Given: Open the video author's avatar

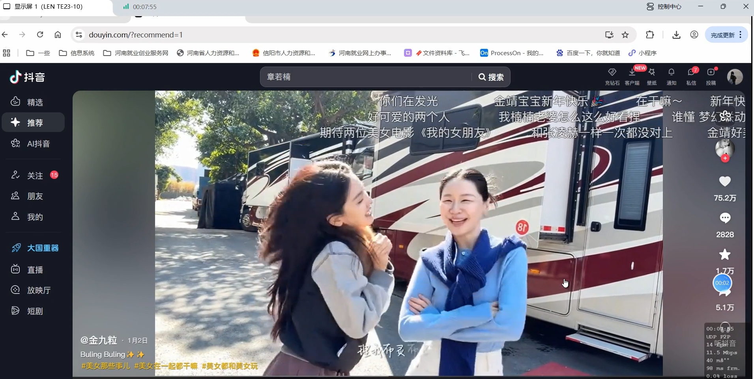Looking at the screenshot, I should click(x=725, y=148).
